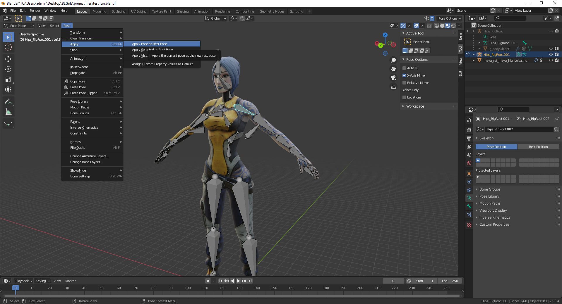Viewport: 562px width, 304px height.
Task: Activate the Rotate tool
Action: (8, 69)
